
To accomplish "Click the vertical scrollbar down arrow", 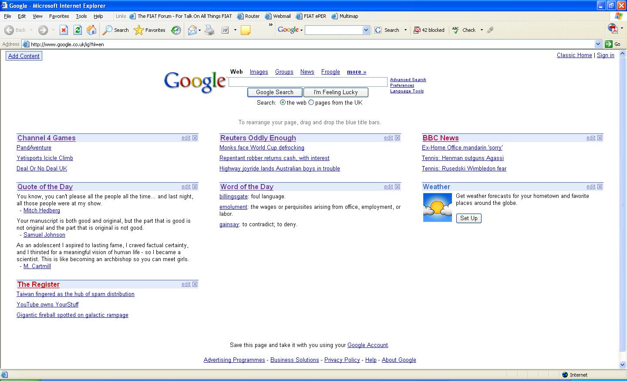I will point(623,364).
